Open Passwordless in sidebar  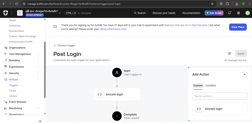pos(17,31)
